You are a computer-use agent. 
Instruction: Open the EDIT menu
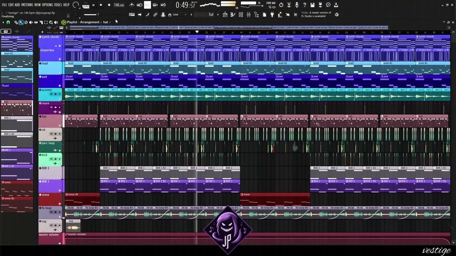(11, 5)
